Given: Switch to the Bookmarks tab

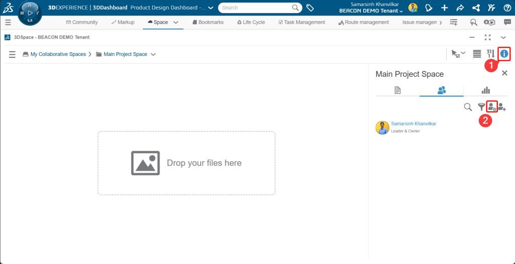Looking at the screenshot, I should pos(208,23).
